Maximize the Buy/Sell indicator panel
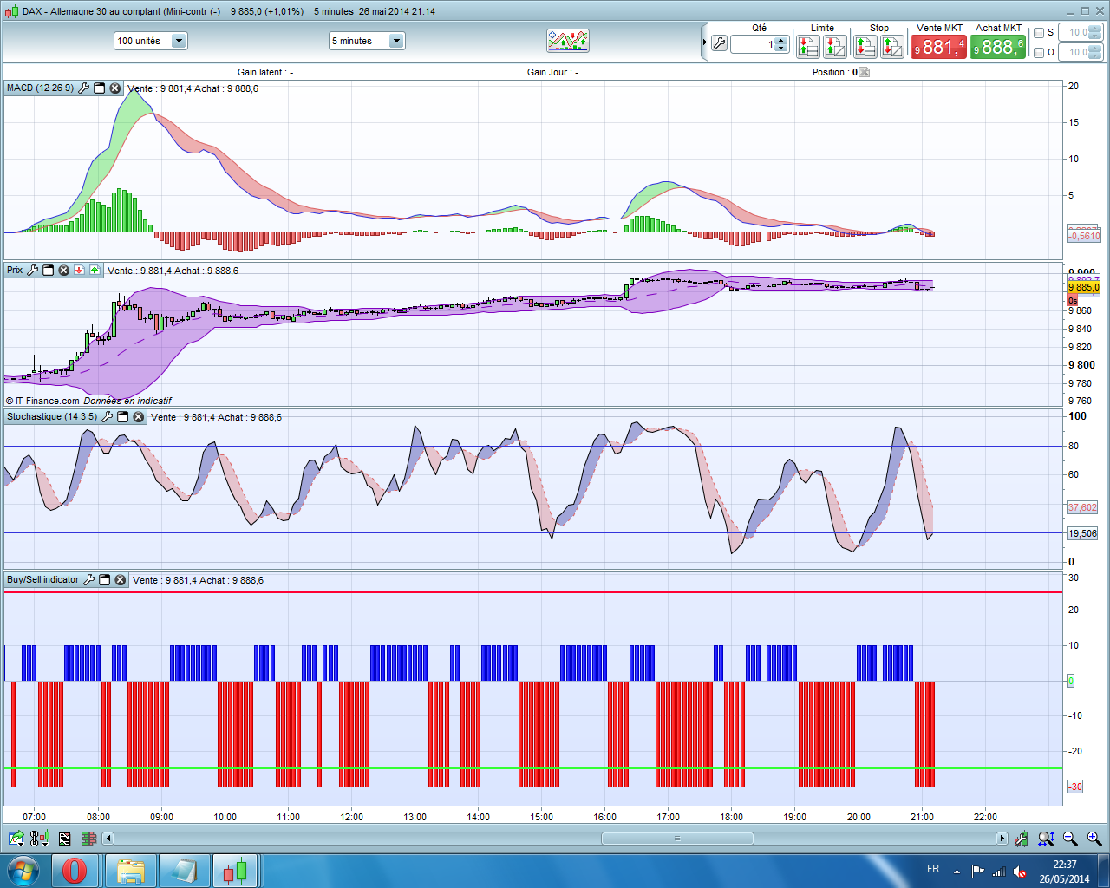The height and width of the screenshot is (888, 1110). tap(104, 580)
